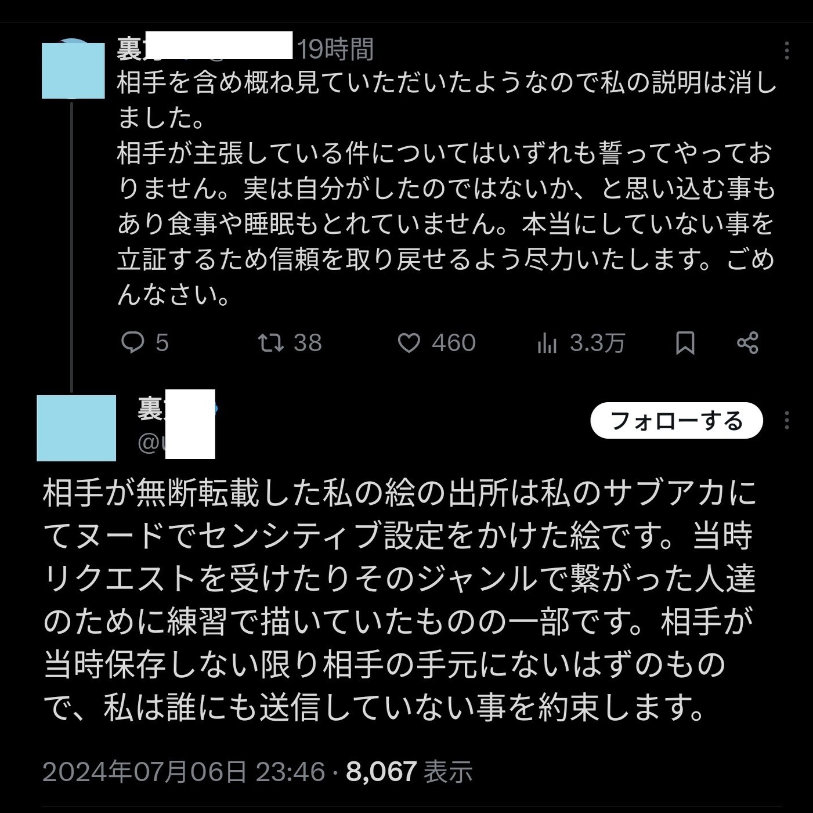Bookmark the top tweet
Screen dimensions: 813x813
(x=685, y=343)
